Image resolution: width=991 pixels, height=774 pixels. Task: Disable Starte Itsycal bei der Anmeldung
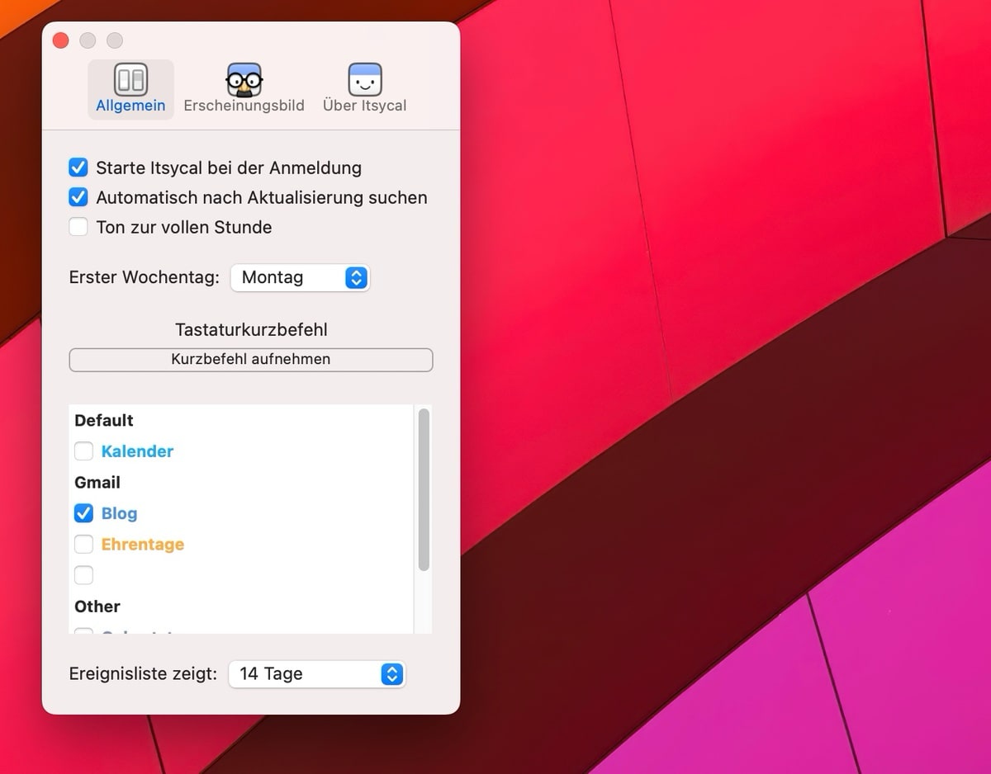click(78, 168)
